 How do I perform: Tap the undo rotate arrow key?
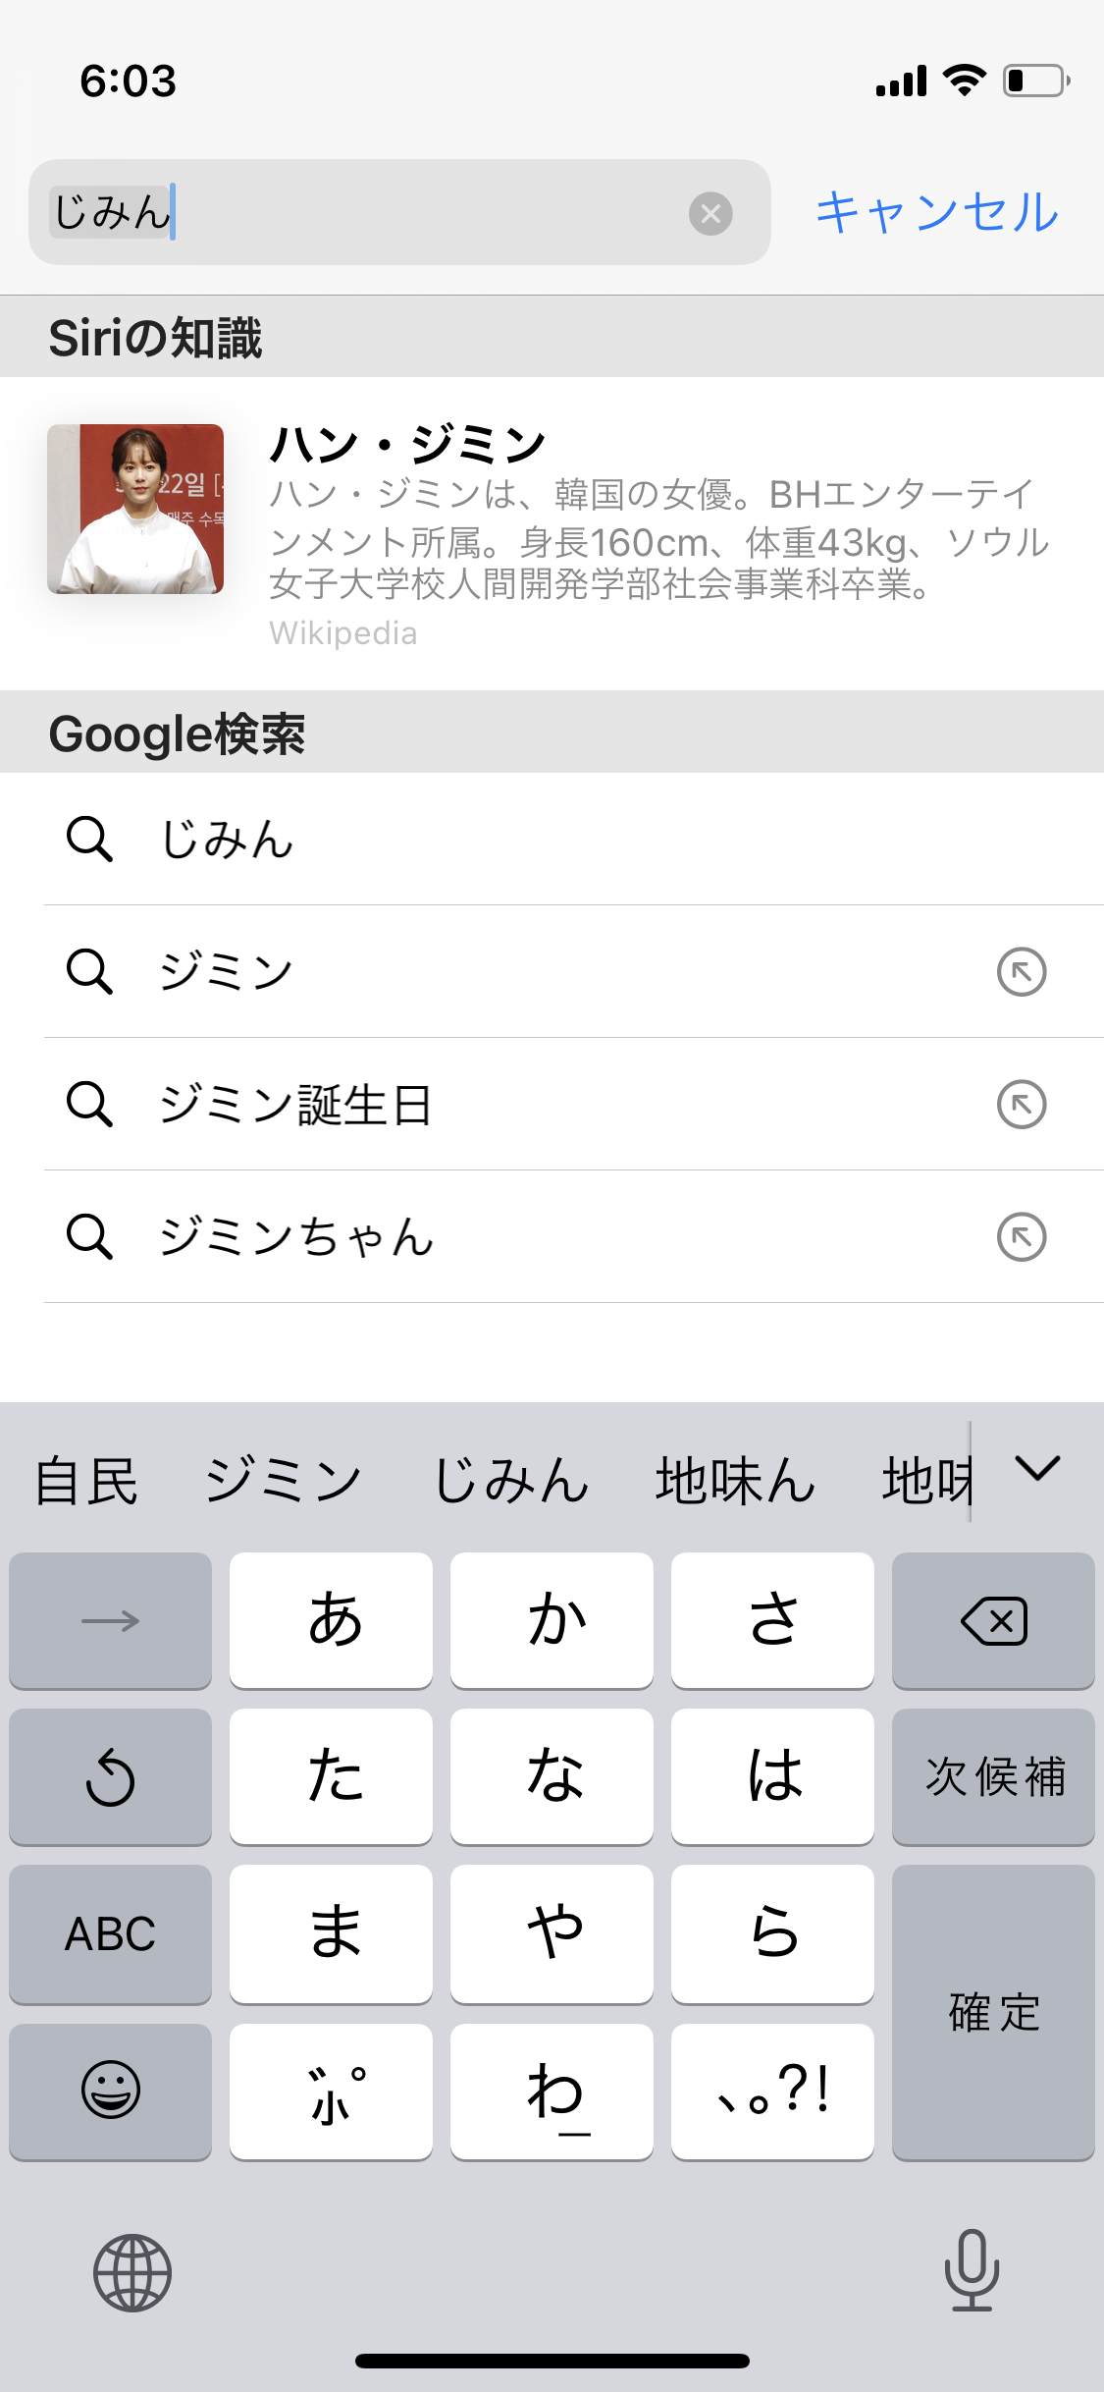pos(110,1776)
